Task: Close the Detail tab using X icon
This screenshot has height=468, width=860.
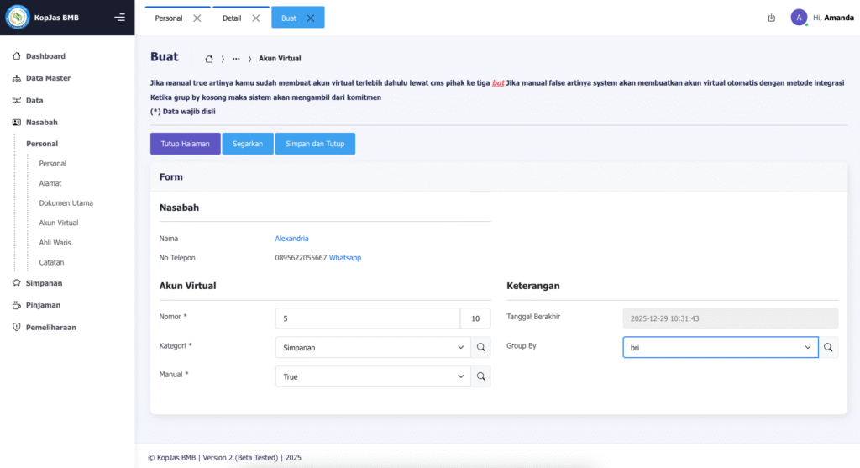Action: [x=255, y=18]
